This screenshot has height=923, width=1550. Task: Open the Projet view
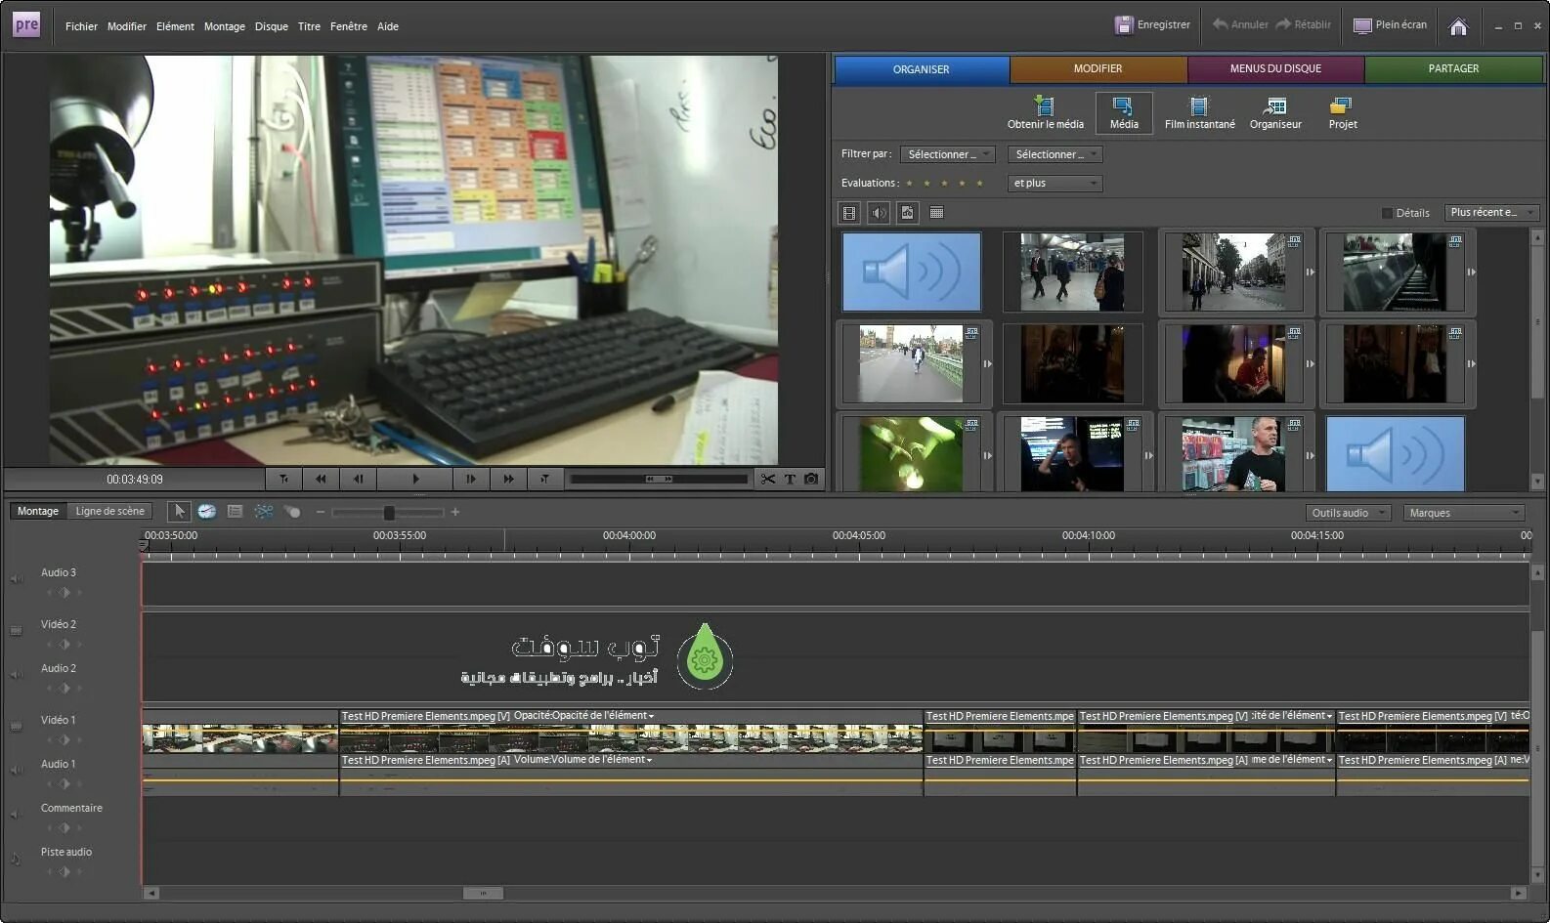click(1342, 113)
